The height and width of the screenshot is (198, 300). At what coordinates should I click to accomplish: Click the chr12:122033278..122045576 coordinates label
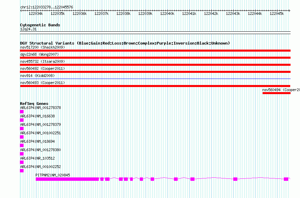point(47,7)
